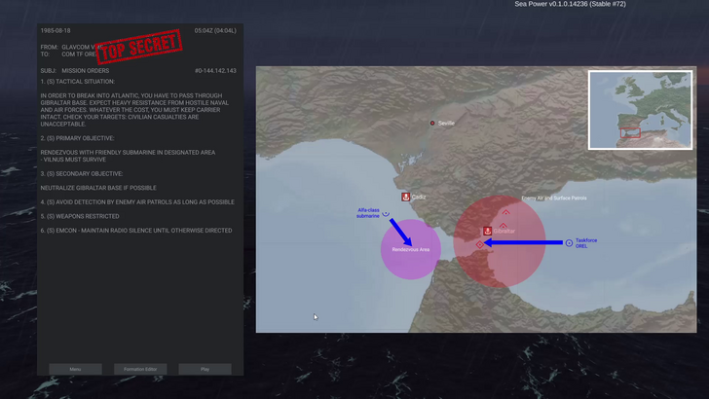The height and width of the screenshot is (399, 709).
Task: Open the Formation Editor
Action: pos(140,369)
